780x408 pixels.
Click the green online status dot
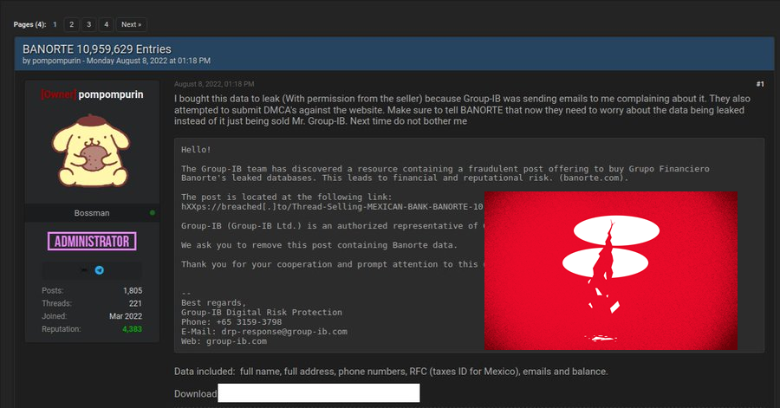tap(153, 213)
